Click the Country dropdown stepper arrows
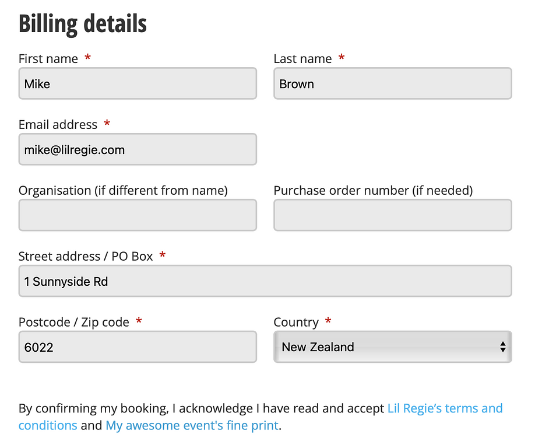The height and width of the screenshot is (448, 542). click(x=502, y=346)
